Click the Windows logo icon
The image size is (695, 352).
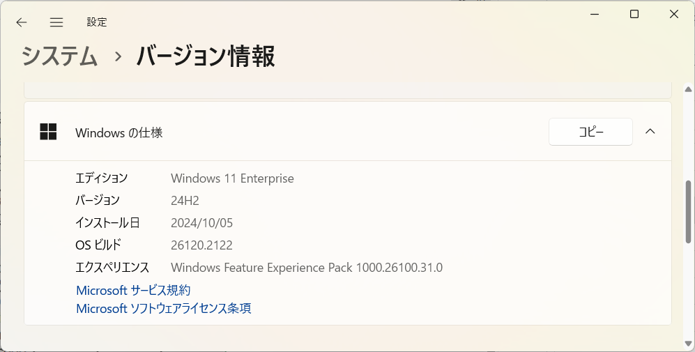48,132
